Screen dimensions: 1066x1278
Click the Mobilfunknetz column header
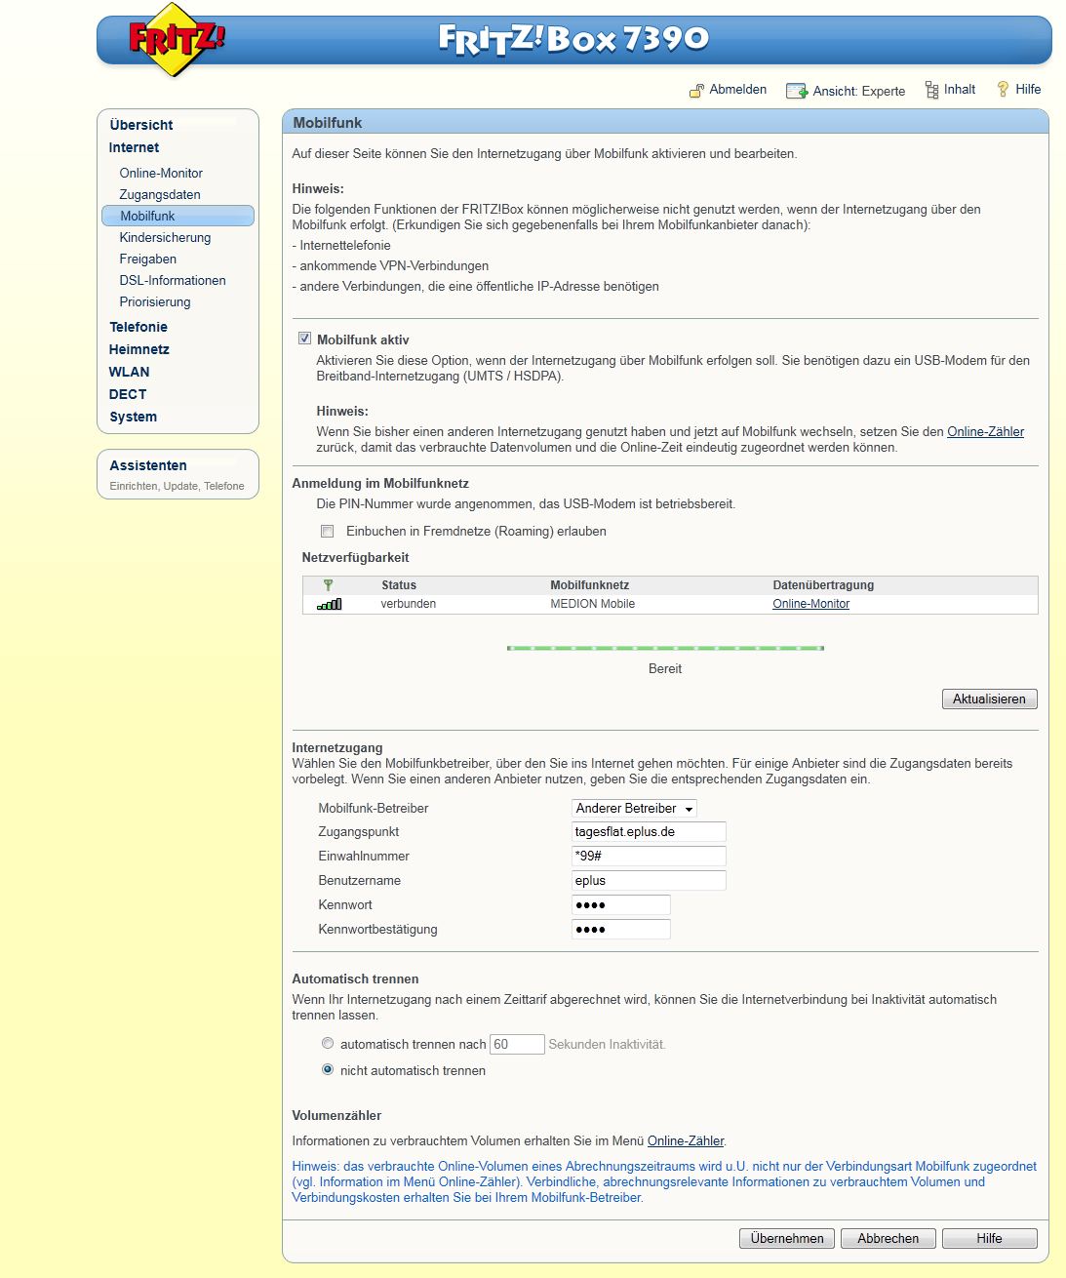point(589,585)
